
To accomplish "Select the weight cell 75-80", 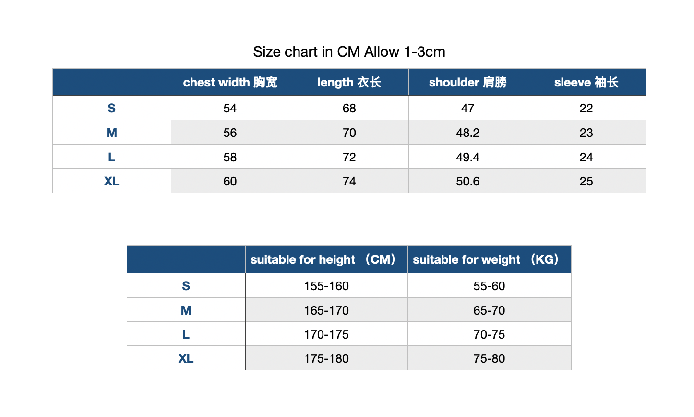I will [490, 358].
